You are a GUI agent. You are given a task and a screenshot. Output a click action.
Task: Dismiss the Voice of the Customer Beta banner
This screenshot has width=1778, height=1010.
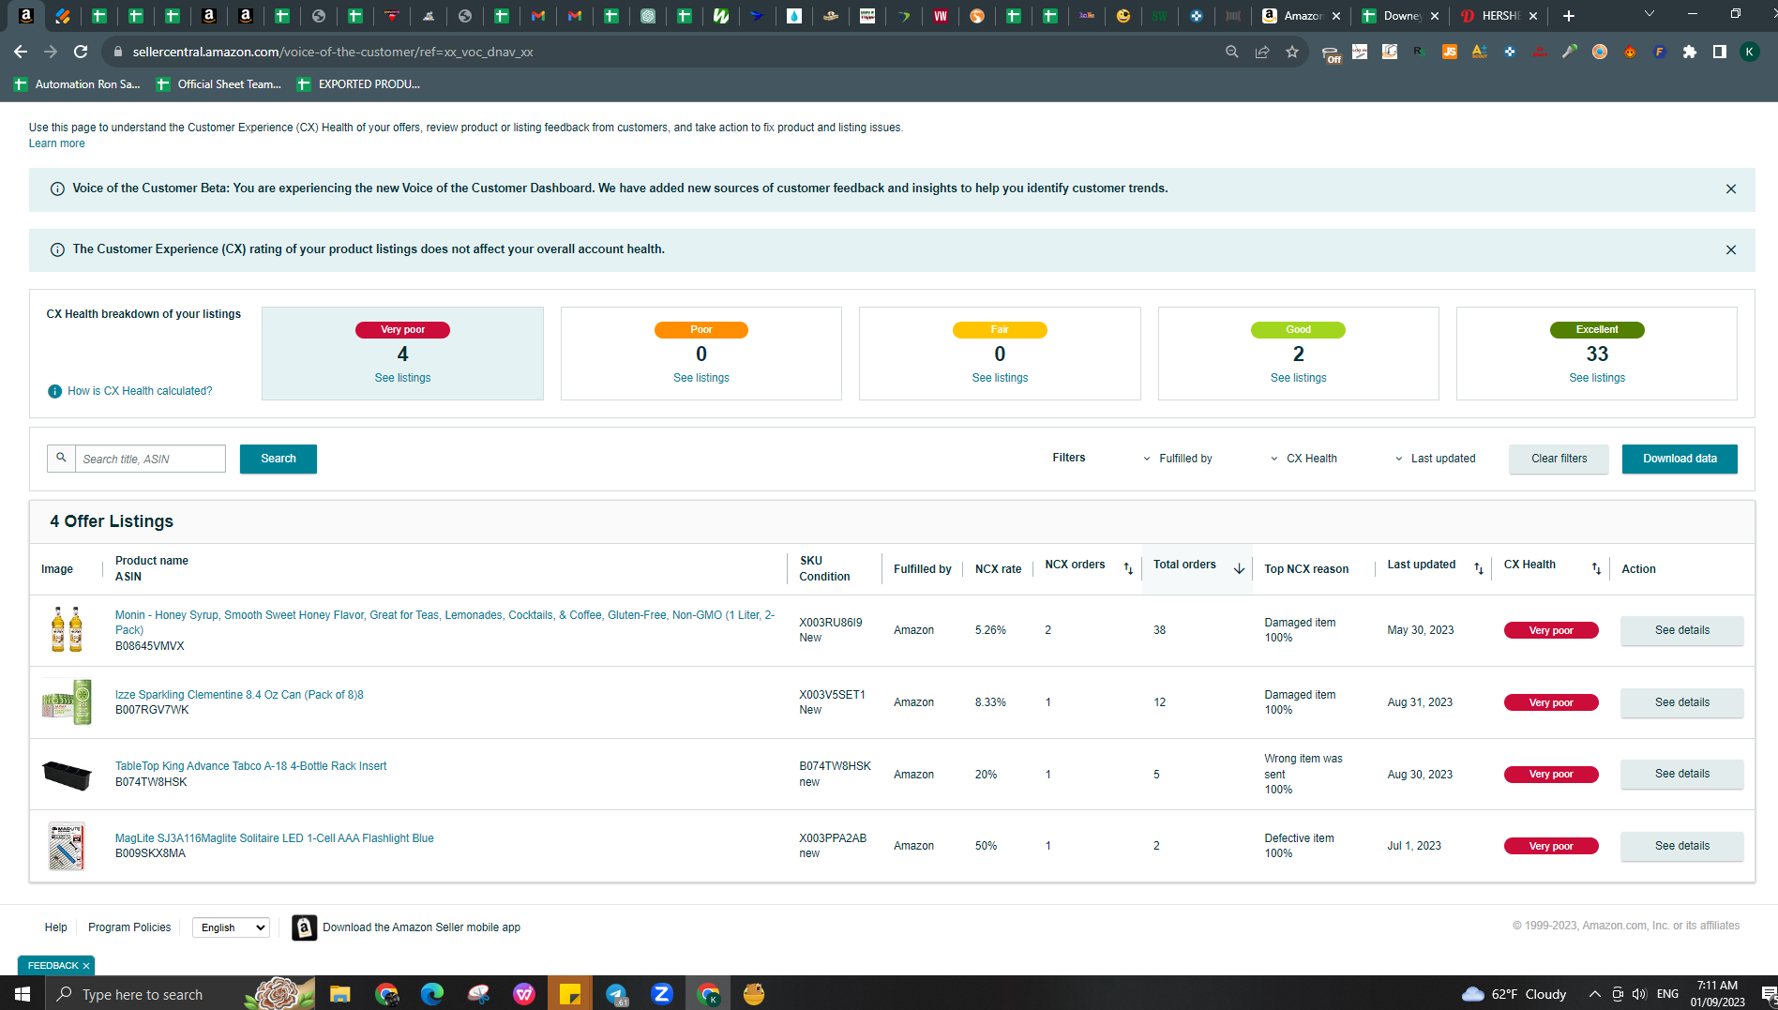1731,188
